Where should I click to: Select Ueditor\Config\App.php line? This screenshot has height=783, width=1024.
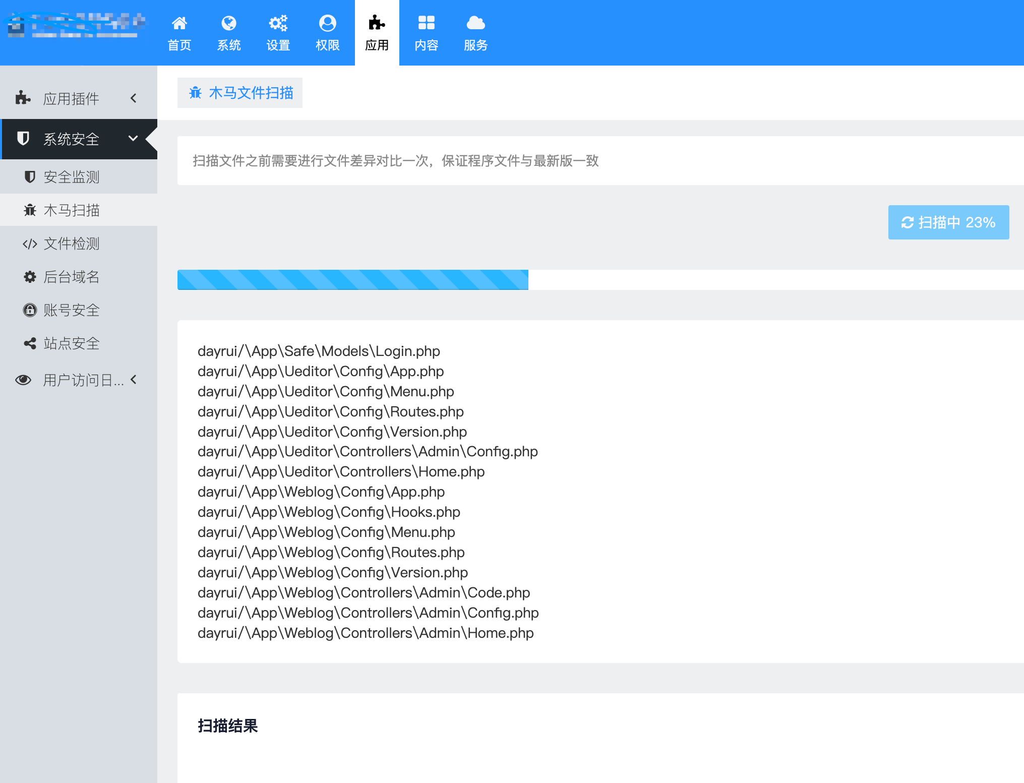coord(321,371)
